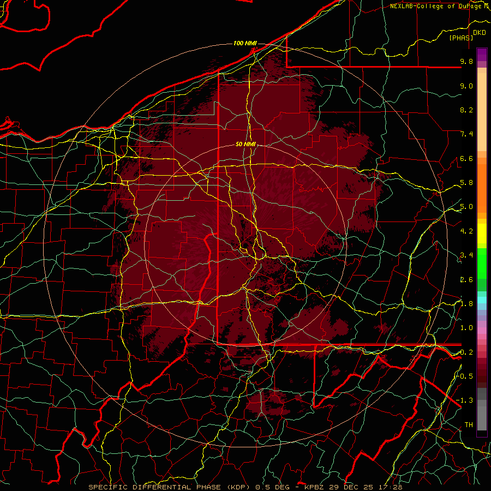Image resolution: width=491 pixels, height=491 pixels.
Task: Click the 2.6 legend value
Action: click(x=466, y=280)
